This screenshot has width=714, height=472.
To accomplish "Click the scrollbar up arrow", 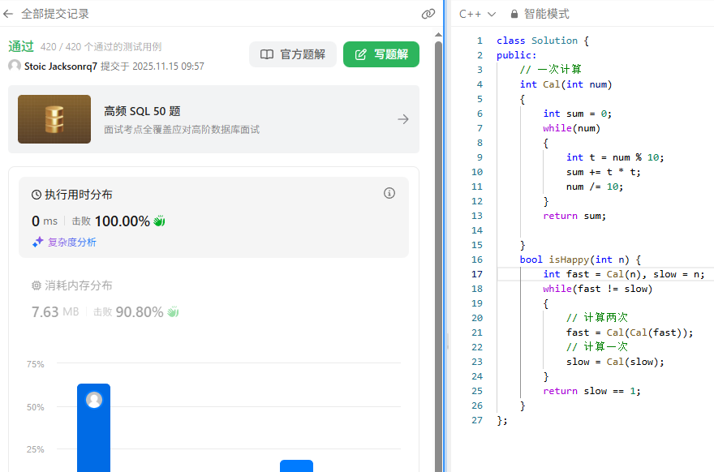I will tap(438, 35).
